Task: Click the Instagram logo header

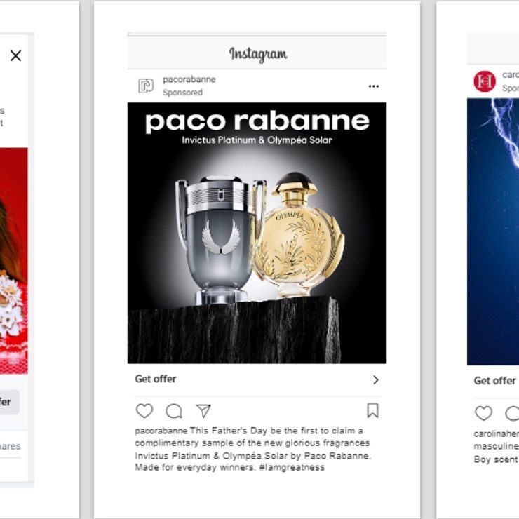Action: click(x=258, y=54)
